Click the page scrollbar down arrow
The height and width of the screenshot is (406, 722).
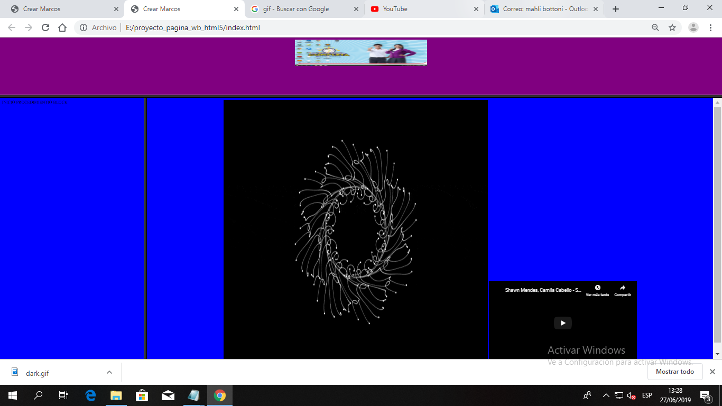pyautogui.click(x=717, y=354)
